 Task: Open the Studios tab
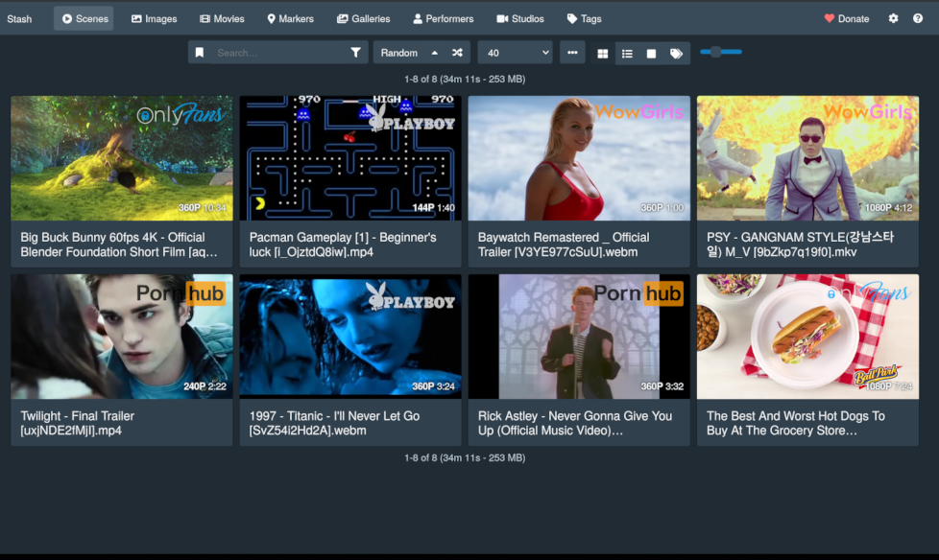[x=519, y=18]
